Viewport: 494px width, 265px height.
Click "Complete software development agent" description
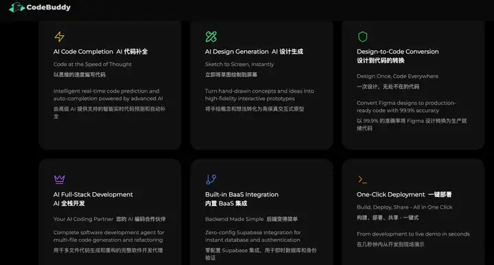point(108,236)
